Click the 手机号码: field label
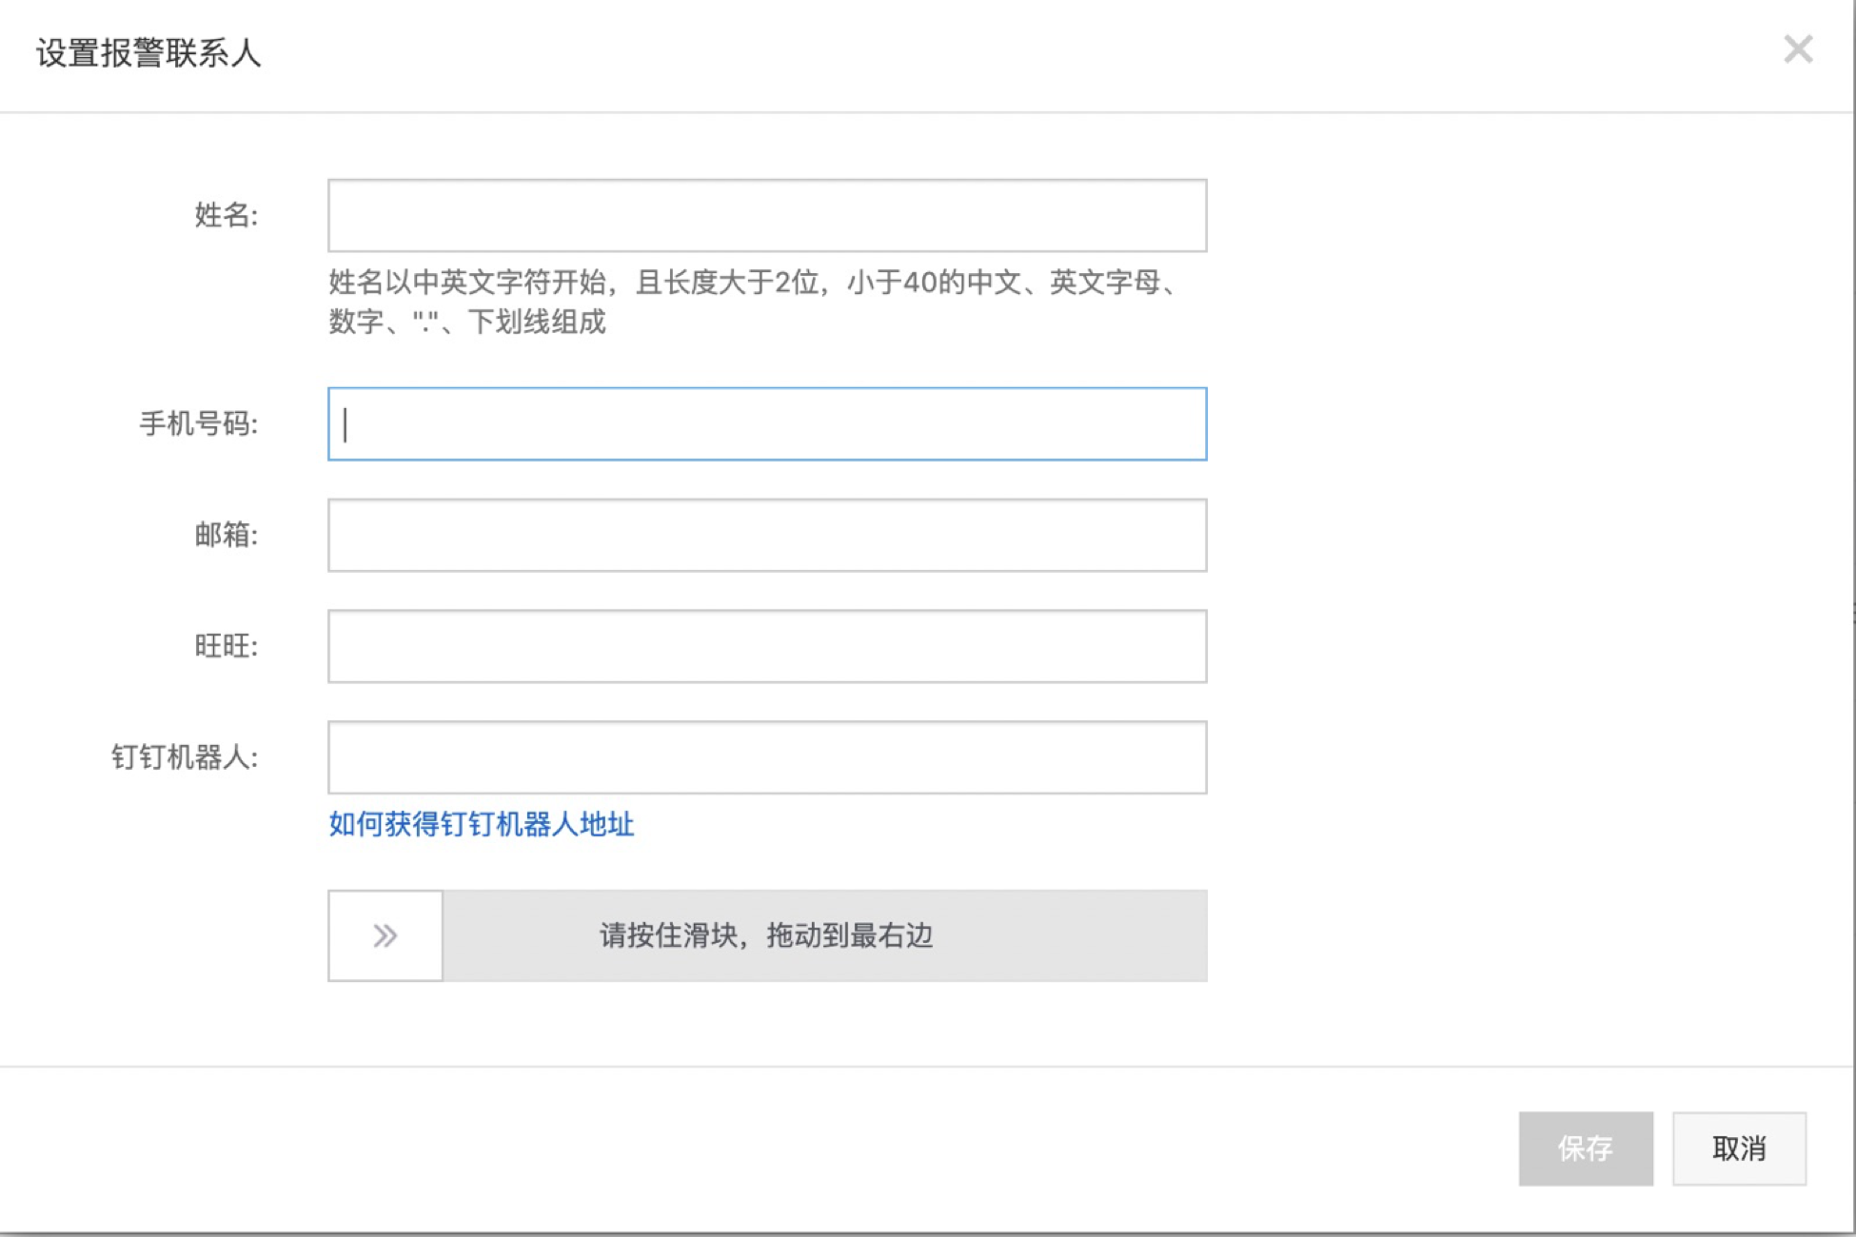The width and height of the screenshot is (1856, 1237). pyautogui.click(x=198, y=424)
